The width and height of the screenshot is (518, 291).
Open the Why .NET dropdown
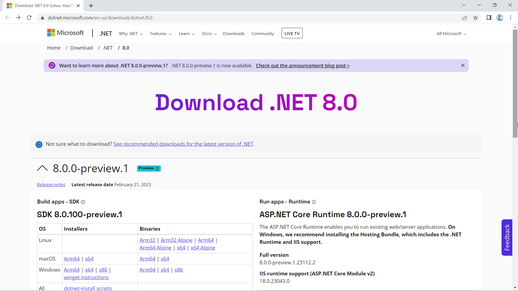(131, 33)
